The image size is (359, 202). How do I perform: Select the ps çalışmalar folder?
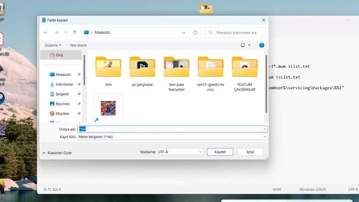click(x=142, y=71)
